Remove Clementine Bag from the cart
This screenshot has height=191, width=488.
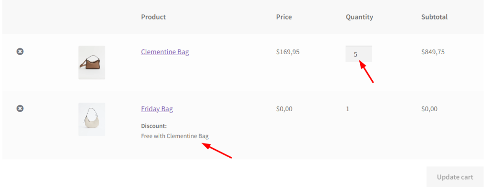(x=20, y=51)
